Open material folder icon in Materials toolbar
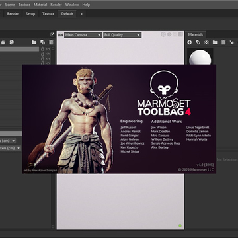The image size is (238, 238). coord(215,42)
